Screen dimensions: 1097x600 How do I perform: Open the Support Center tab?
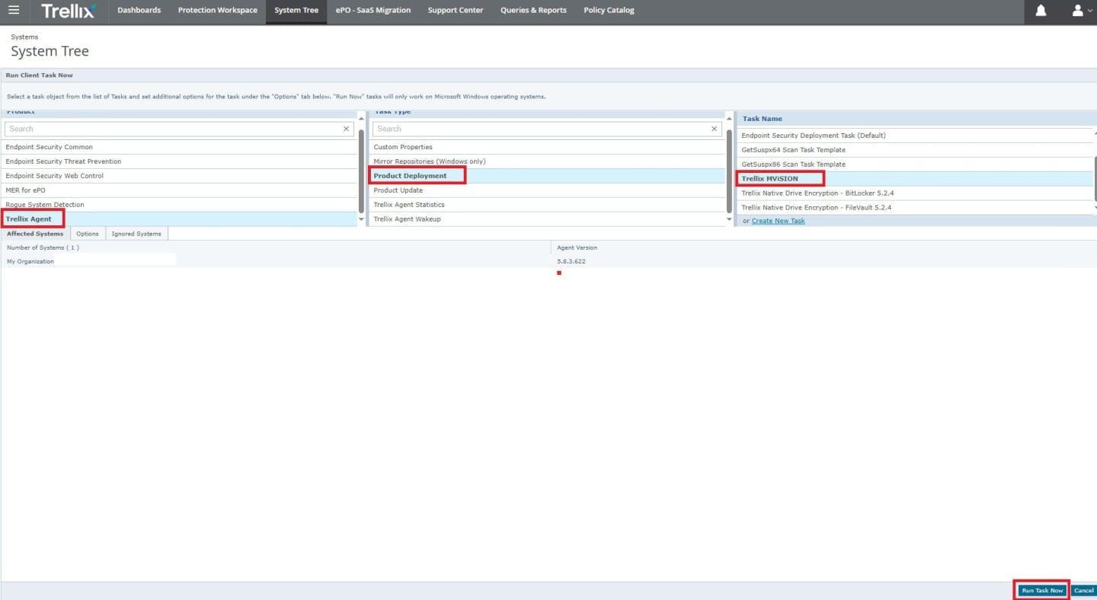[456, 11]
